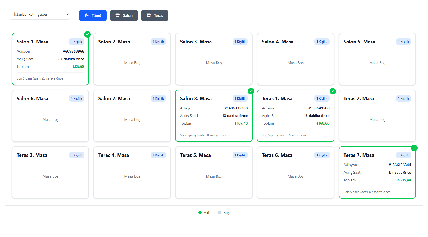Click the store icon on Teras button
The image size is (428, 237).
[149, 15]
